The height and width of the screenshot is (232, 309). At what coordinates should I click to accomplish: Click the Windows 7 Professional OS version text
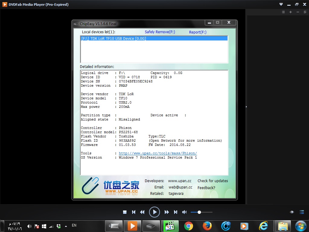pos(158,157)
